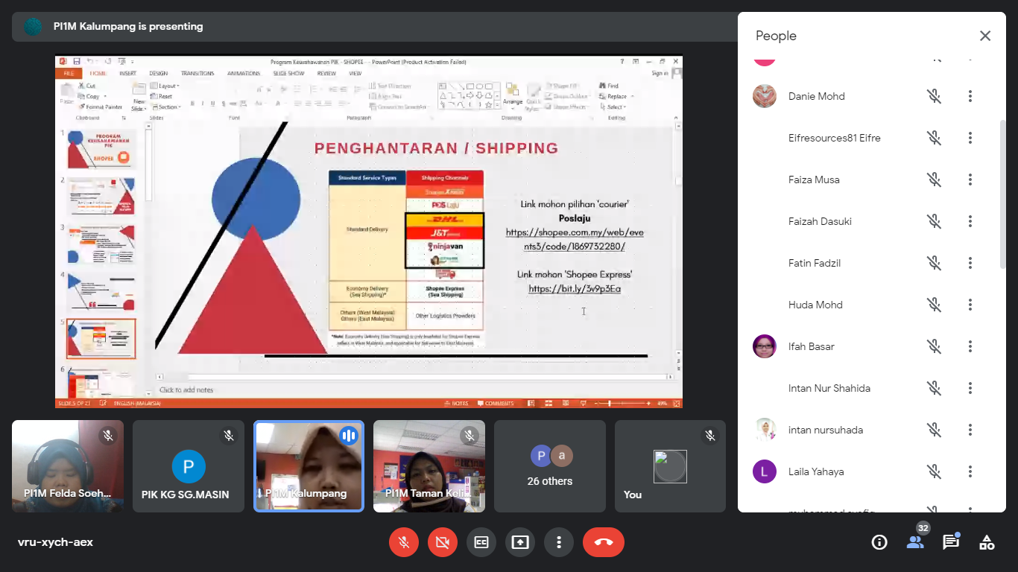Click the red leave call button
The image size is (1018, 572).
(x=603, y=542)
